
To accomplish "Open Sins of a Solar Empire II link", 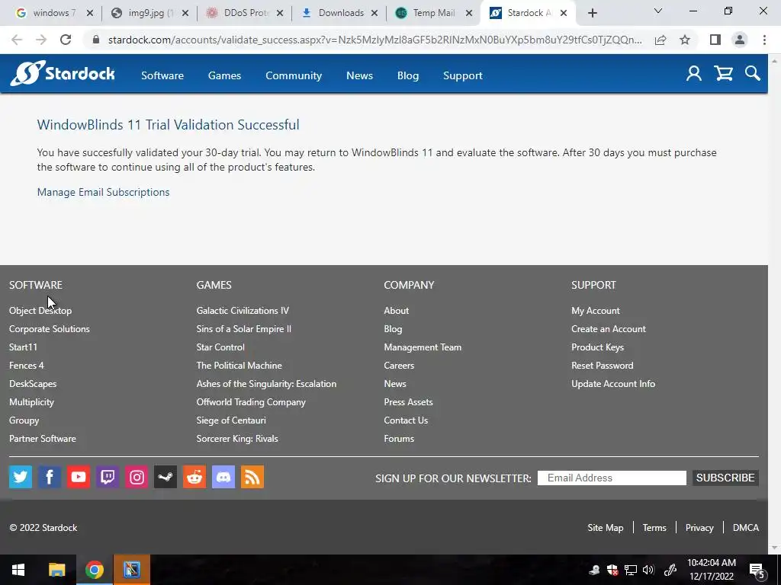I will (243, 329).
